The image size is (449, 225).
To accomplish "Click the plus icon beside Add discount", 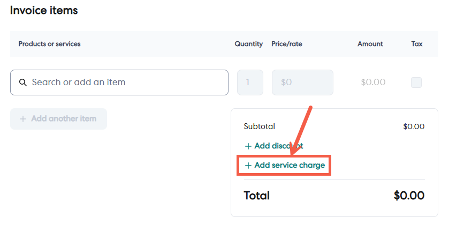I will tap(248, 146).
